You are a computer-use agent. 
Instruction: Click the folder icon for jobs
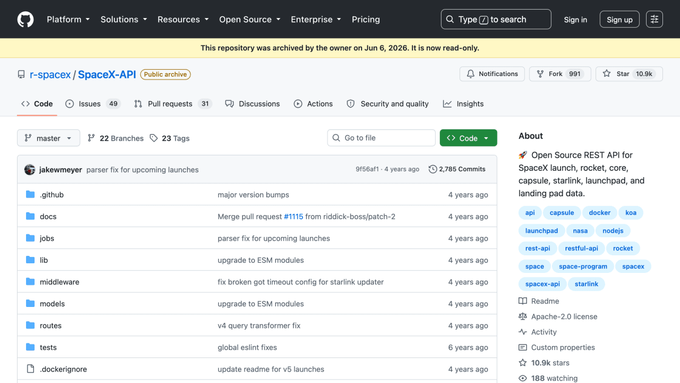[31, 238]
